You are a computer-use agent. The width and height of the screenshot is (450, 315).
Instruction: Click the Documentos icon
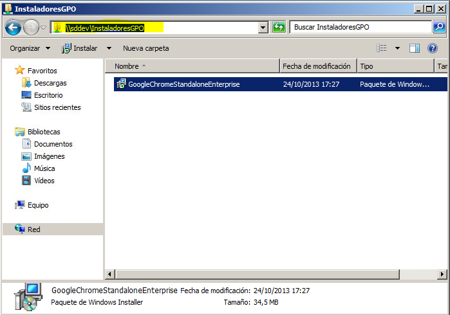[26, 143]
